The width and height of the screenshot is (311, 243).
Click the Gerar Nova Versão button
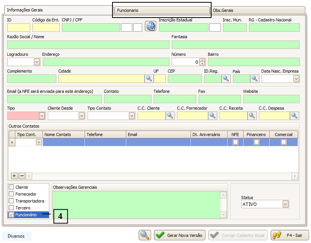tap(180, 235)
